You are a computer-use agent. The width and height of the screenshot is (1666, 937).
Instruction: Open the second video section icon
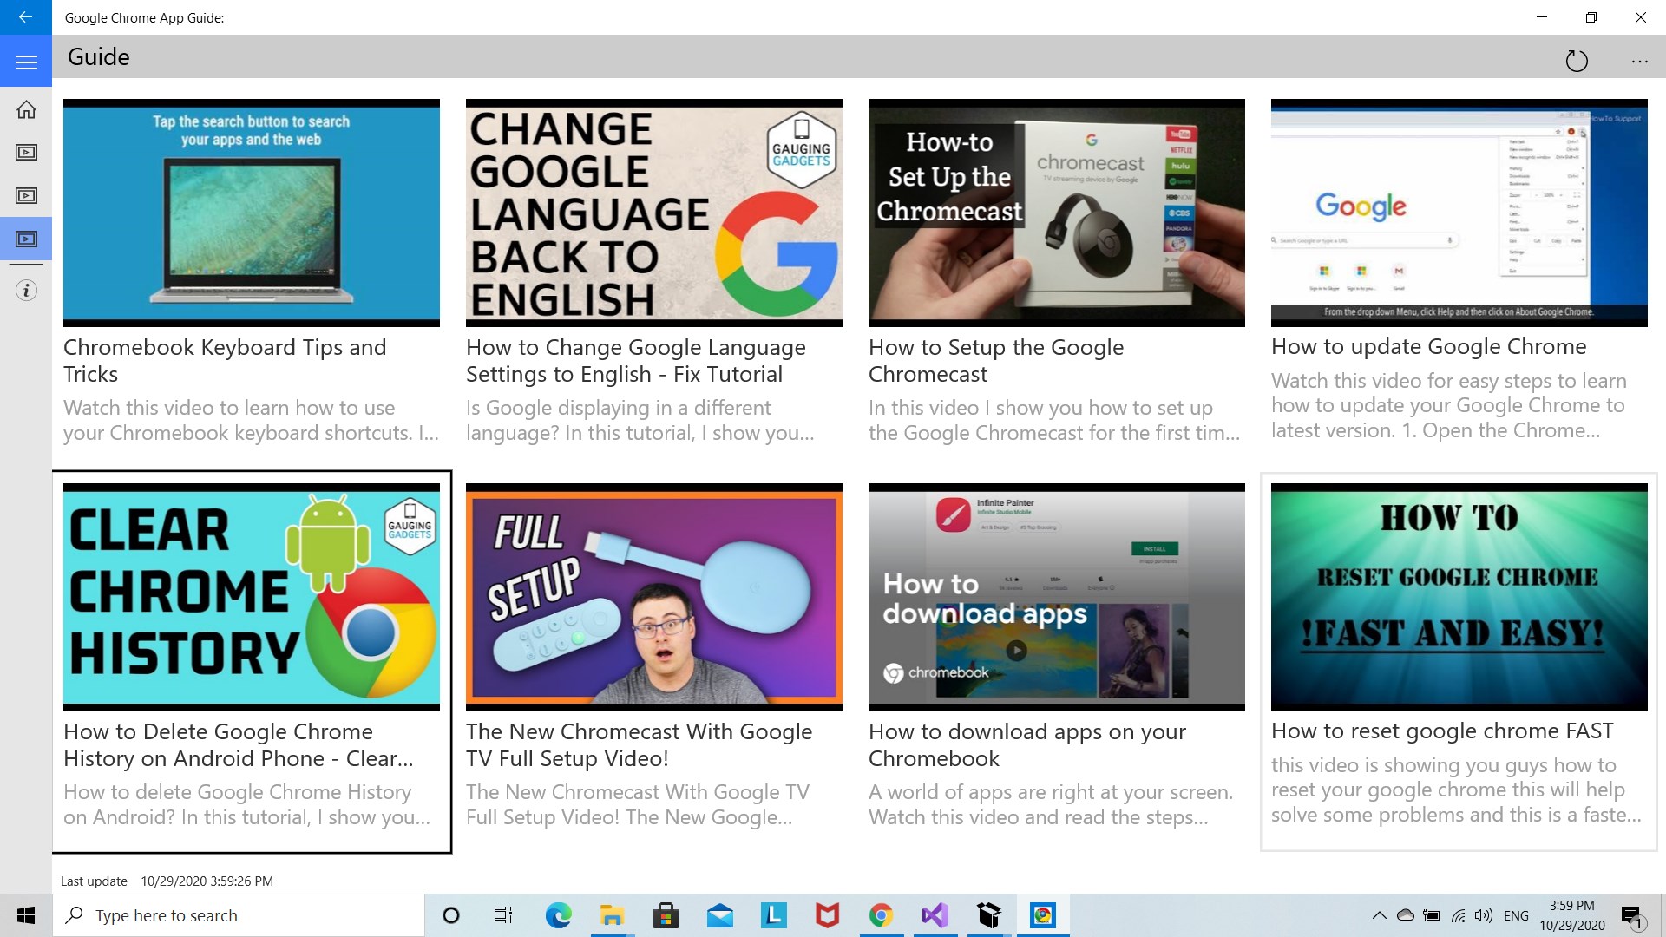(26, 196)
